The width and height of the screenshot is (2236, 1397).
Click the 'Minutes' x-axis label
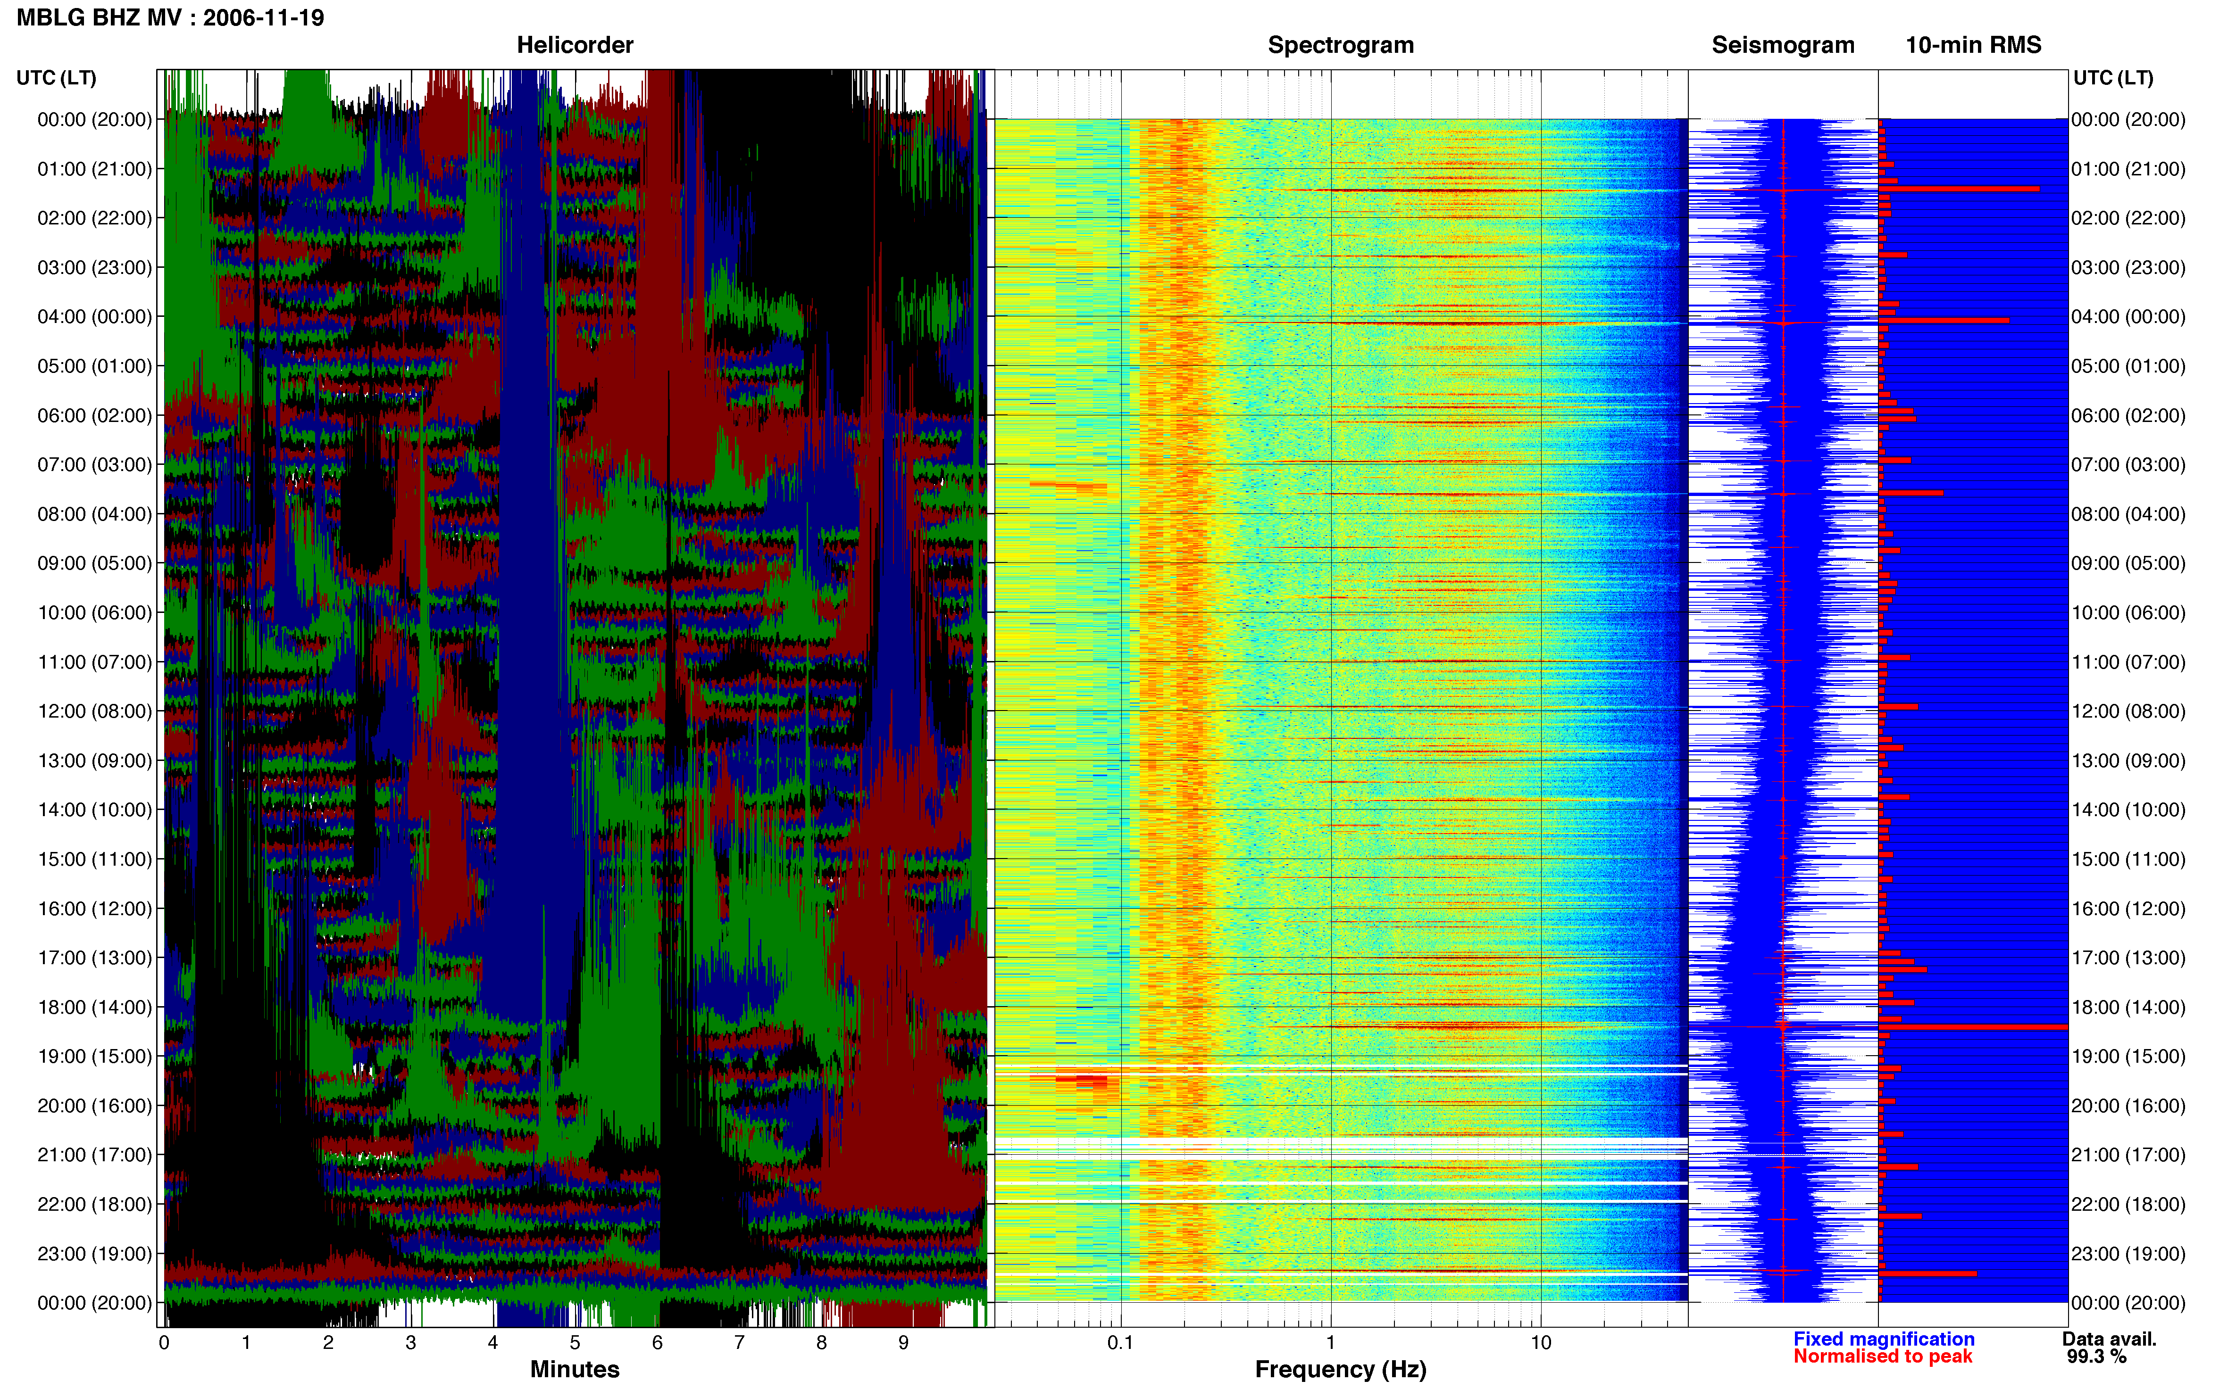575,1369
